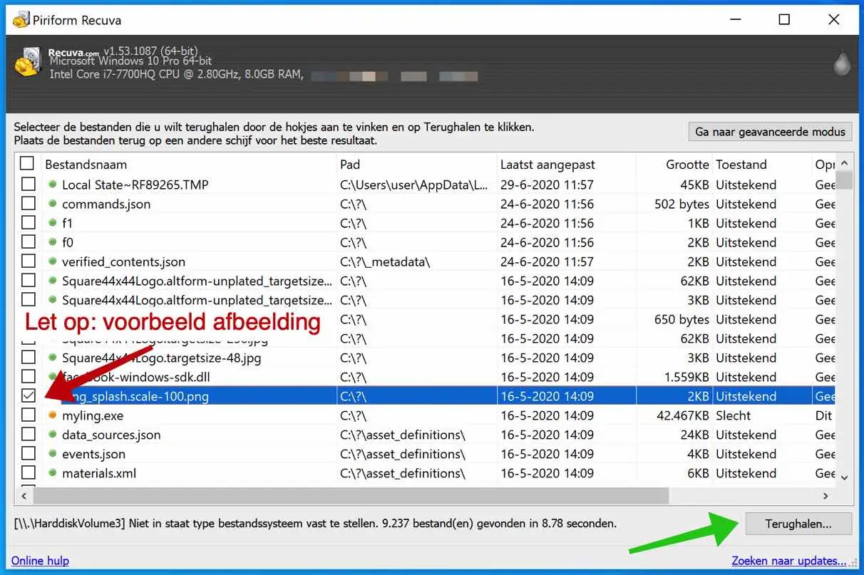
Task: Click the horizontal scrollbar right arrow
Action: point(826,496)
